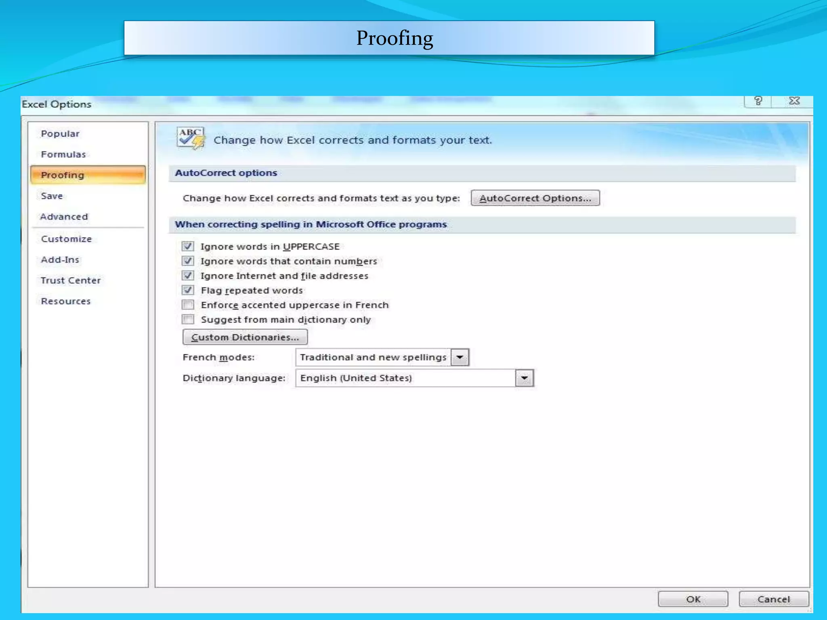Click the help question mark icon
The width and height of the screenshot is (827, 620).
tap(758, 101)
